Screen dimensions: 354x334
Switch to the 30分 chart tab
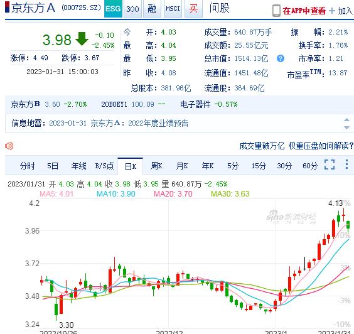(284, 166)
